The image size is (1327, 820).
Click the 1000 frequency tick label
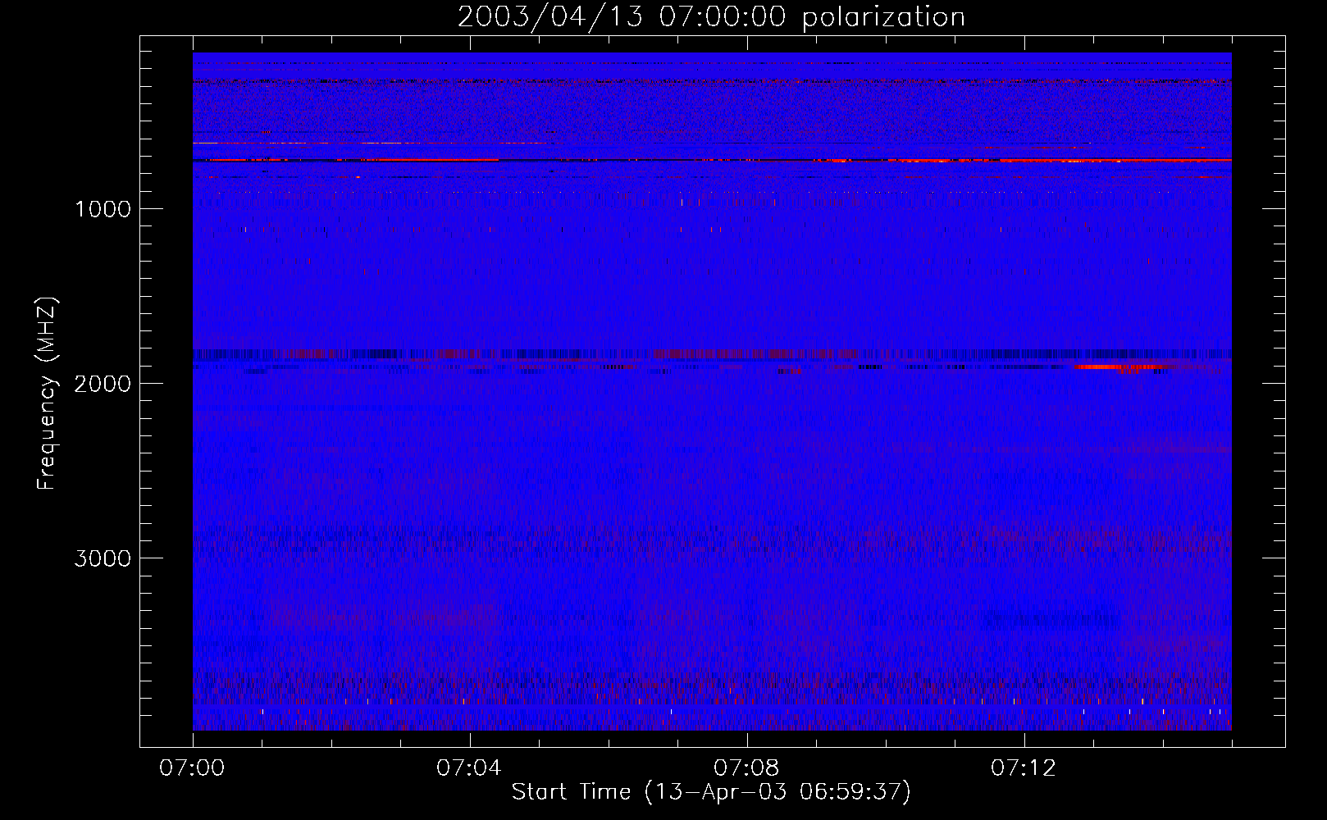[103, 209]
